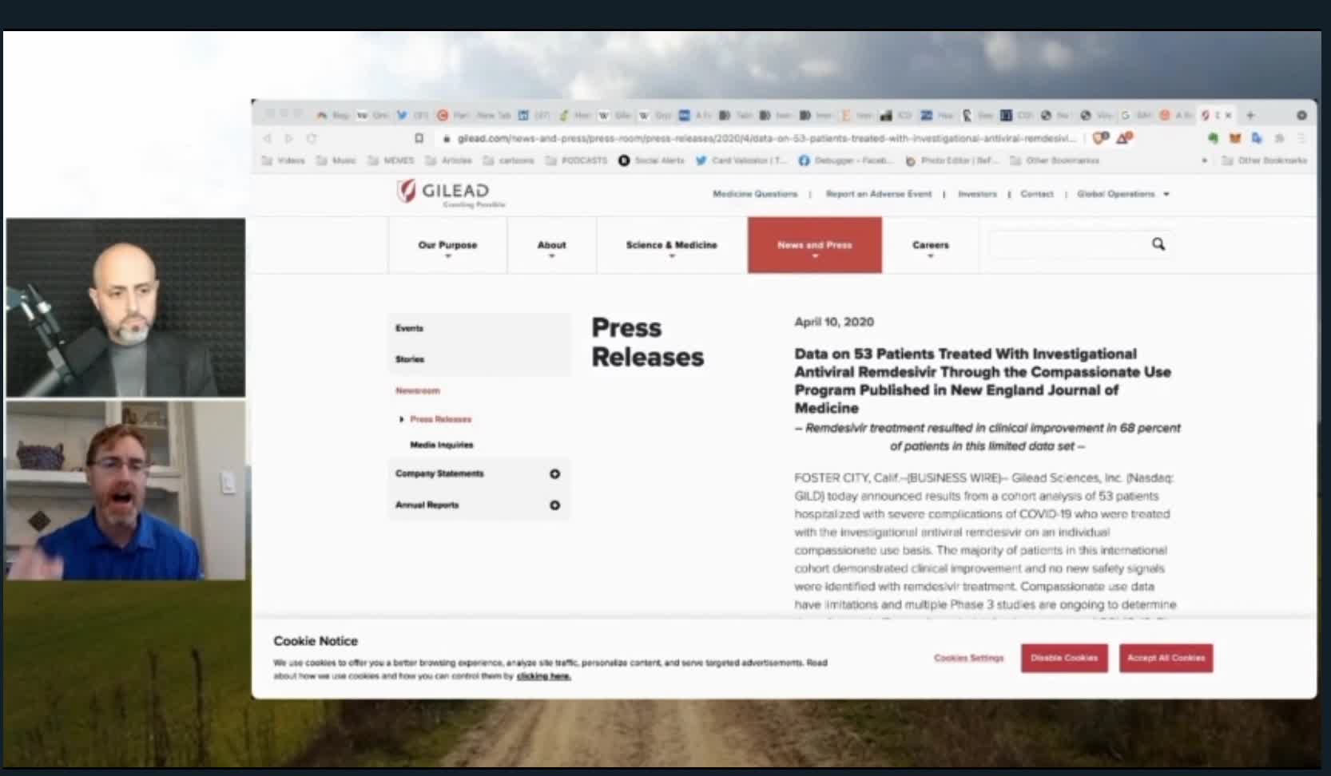Open the browser main menu icon
The image size is (1331, 776).
1301,138
